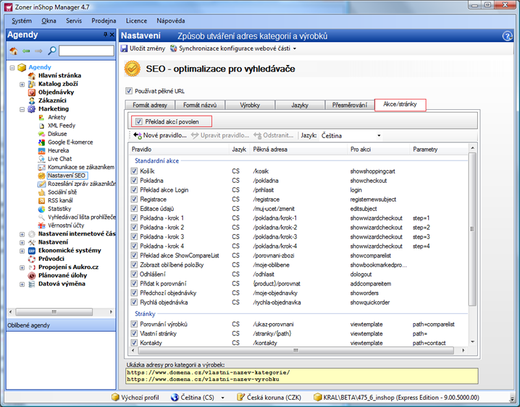520x407 pixels.
Task: Click the RSS kanál feed icon
Action: coord(42,200)
